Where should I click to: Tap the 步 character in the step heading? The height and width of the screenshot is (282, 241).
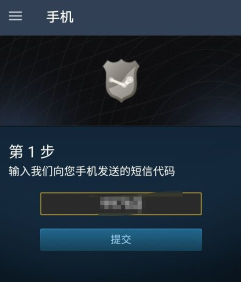tap(47, 151)
